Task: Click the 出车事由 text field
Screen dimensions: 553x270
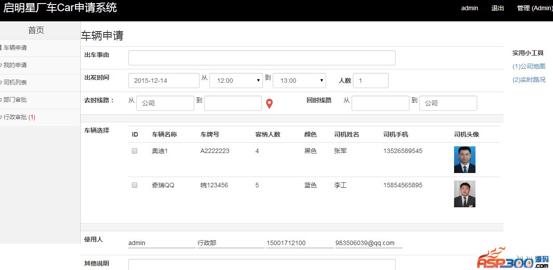Action: tap(262, 58)
